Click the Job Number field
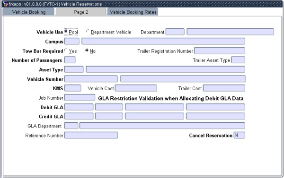This screenshot has height=178, width=284. 80,98
